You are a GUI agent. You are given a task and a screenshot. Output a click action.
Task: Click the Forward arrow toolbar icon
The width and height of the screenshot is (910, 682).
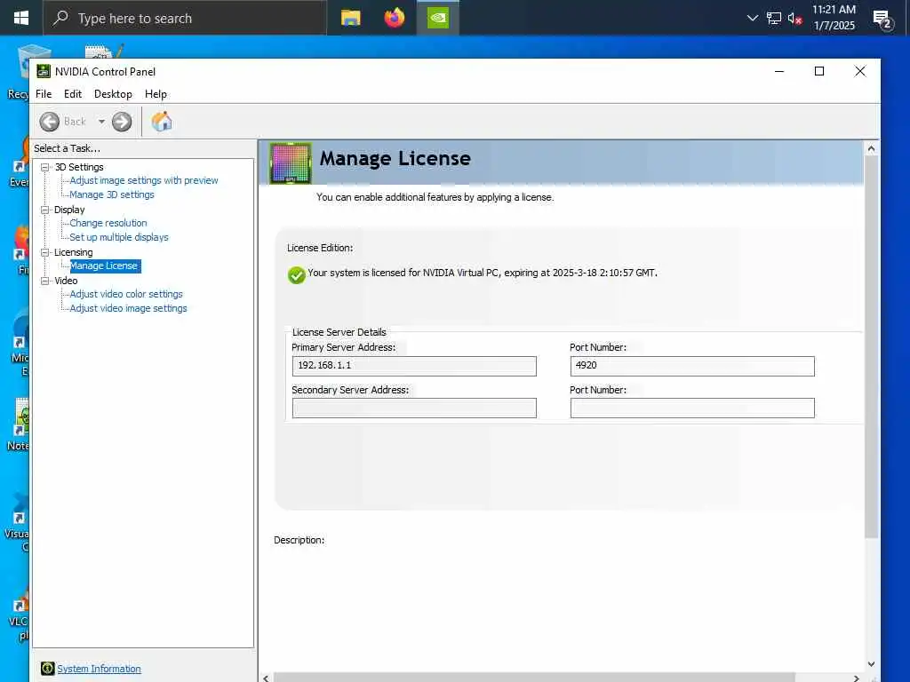click(122, 122)
